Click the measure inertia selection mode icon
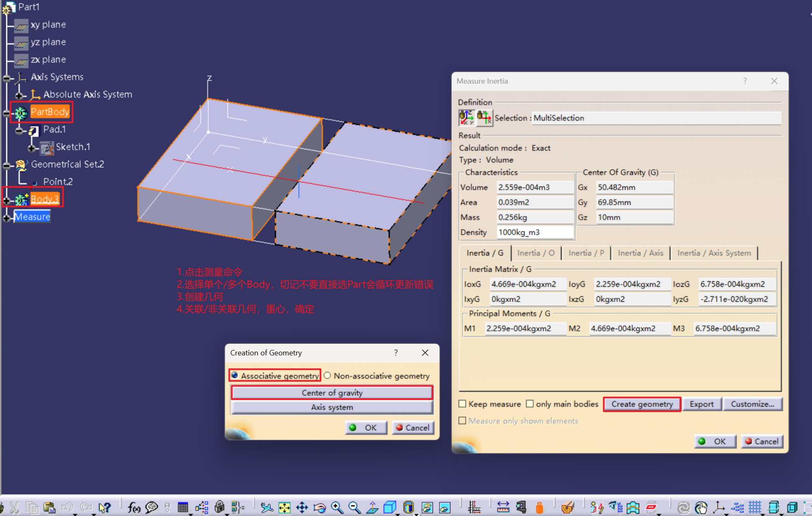 coord(466,118)
